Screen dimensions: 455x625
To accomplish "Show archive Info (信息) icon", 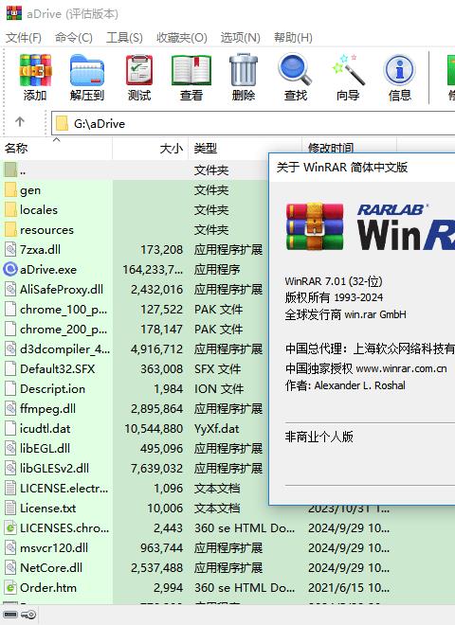I will tap(399, 77).
